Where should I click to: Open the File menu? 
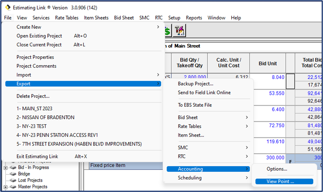(x=8, y=18)
